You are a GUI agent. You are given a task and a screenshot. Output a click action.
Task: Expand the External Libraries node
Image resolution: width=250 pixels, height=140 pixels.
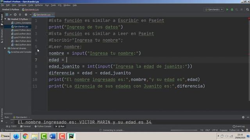tap(5, 48)
